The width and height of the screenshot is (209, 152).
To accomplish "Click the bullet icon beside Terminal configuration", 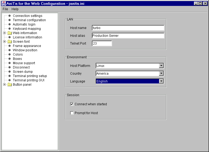I will [10, 20].
